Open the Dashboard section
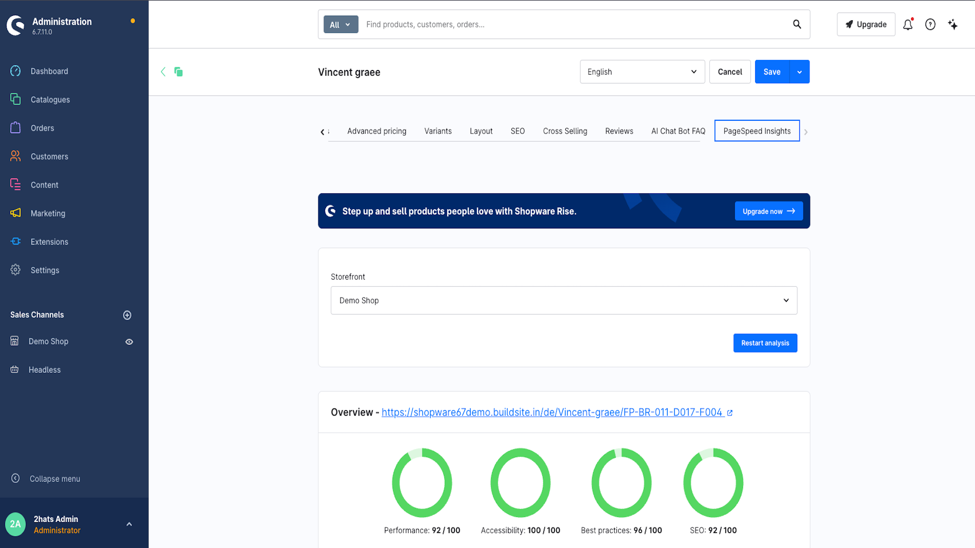The image size is (975, 548). coord(49,71)
